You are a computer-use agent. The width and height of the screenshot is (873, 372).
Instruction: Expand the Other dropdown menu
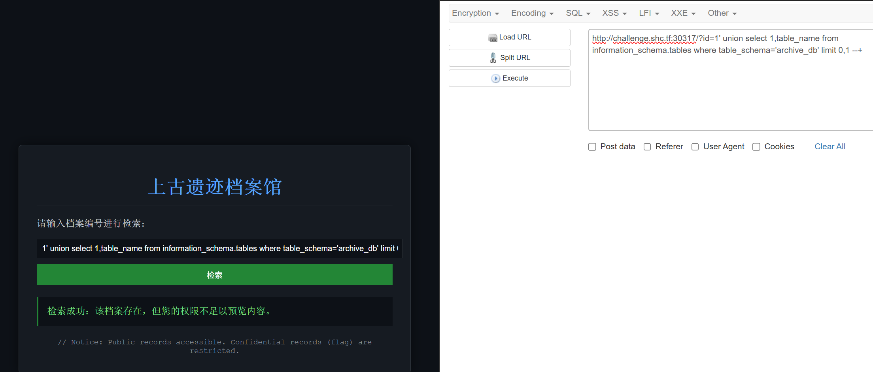coord(722,13)
